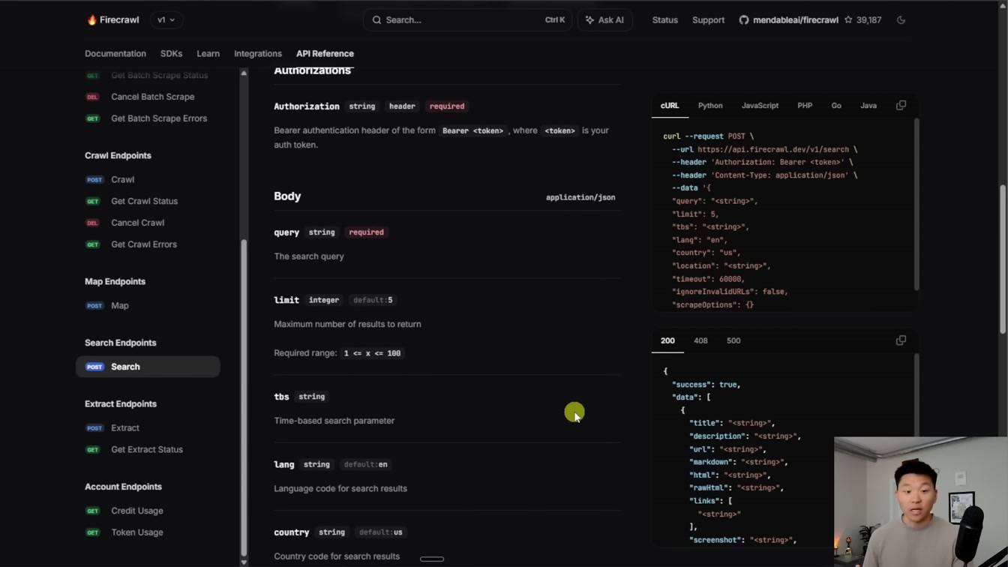Click the GET badge beside Credit Usage
The image size is (1008, 567).
coord(92,511)
